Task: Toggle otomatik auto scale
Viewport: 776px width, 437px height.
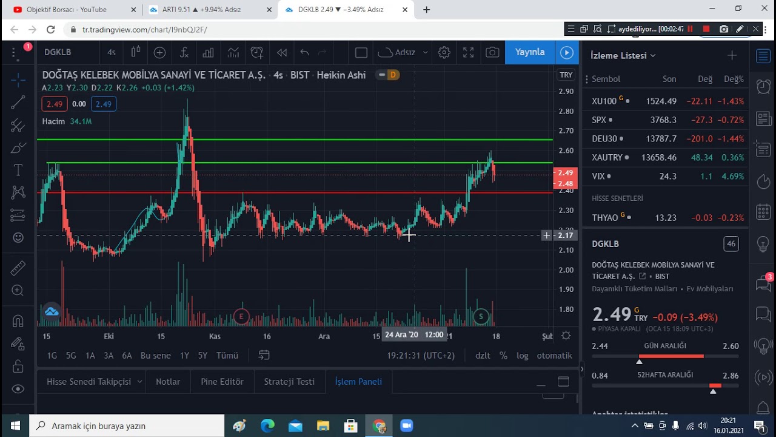Action: pos(554,356)
